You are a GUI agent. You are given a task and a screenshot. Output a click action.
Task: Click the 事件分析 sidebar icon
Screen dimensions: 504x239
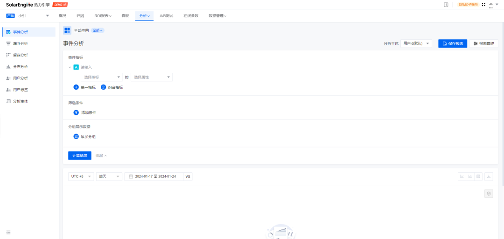(8, 32)
